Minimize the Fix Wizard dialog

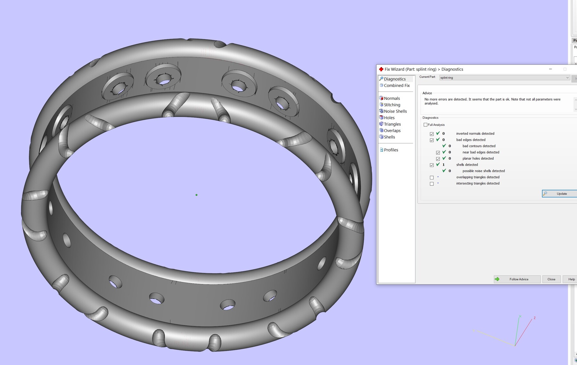point(550,69)
